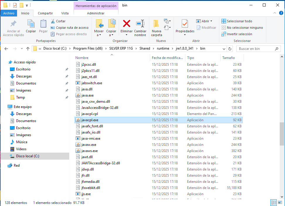Click Cambiar nombre rename button

point(140,28)
